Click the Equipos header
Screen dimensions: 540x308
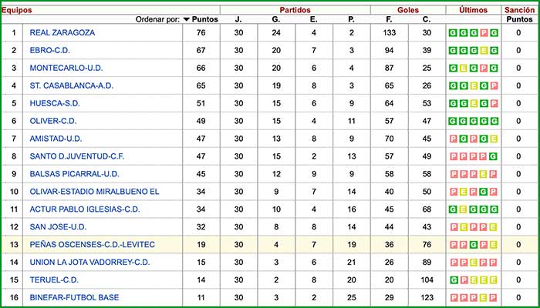[x=16, y=9]
